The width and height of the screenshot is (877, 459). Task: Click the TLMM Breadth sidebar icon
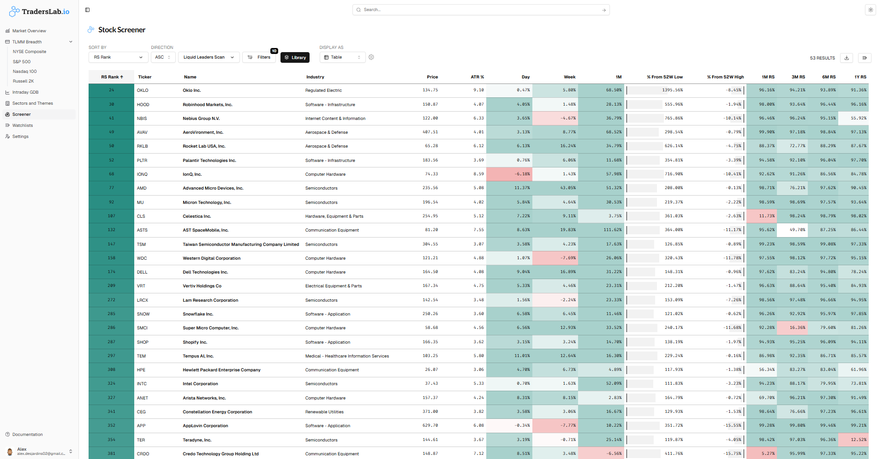7,42
